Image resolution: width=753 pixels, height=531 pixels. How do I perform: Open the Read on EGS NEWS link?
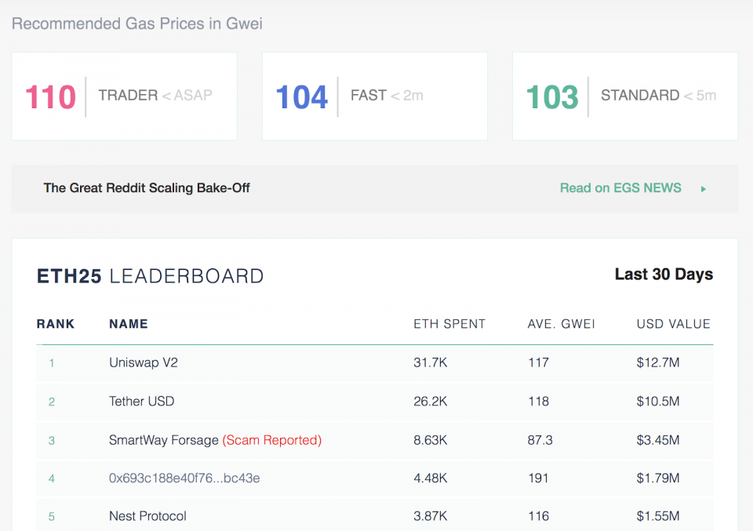click(x=620, y=188)
